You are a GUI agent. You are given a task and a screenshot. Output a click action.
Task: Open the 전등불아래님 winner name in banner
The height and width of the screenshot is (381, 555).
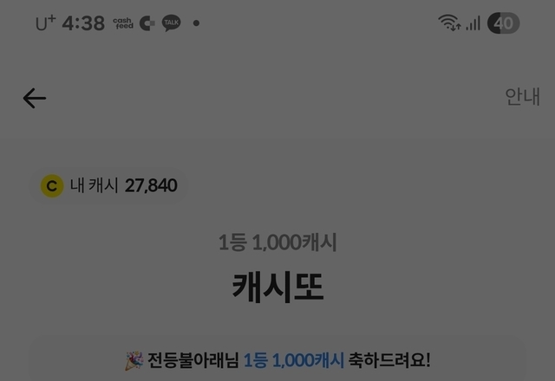[193, 360]
